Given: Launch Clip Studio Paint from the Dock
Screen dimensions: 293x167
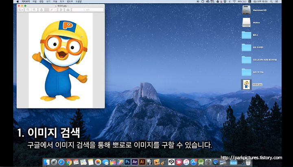Looking at the screenshot, I should click(171, 162).
